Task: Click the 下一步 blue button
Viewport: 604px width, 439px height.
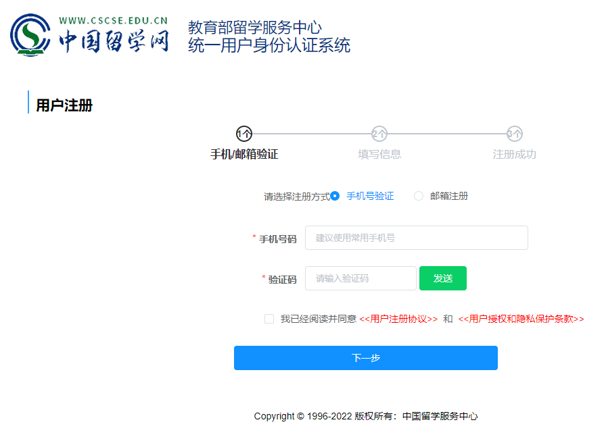Action: tap(365, 358)
